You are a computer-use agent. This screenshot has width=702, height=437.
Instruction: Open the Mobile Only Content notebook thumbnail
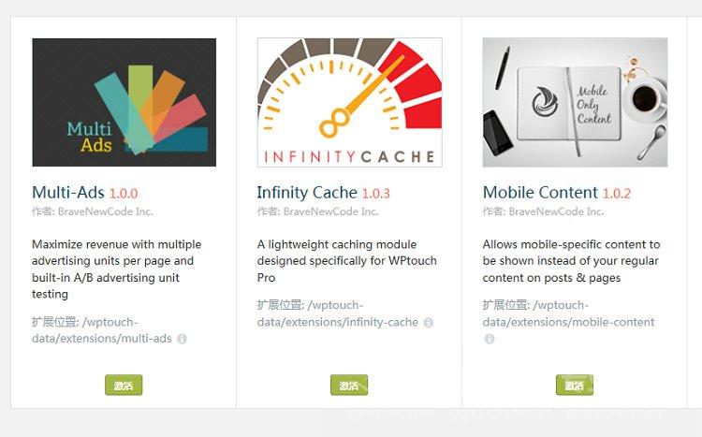(575, 103)
